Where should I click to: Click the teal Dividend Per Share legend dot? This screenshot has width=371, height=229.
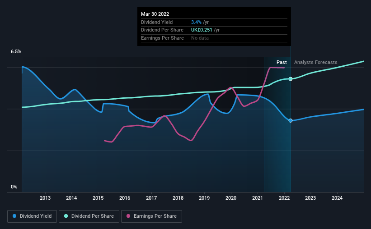tap(66, 216)
